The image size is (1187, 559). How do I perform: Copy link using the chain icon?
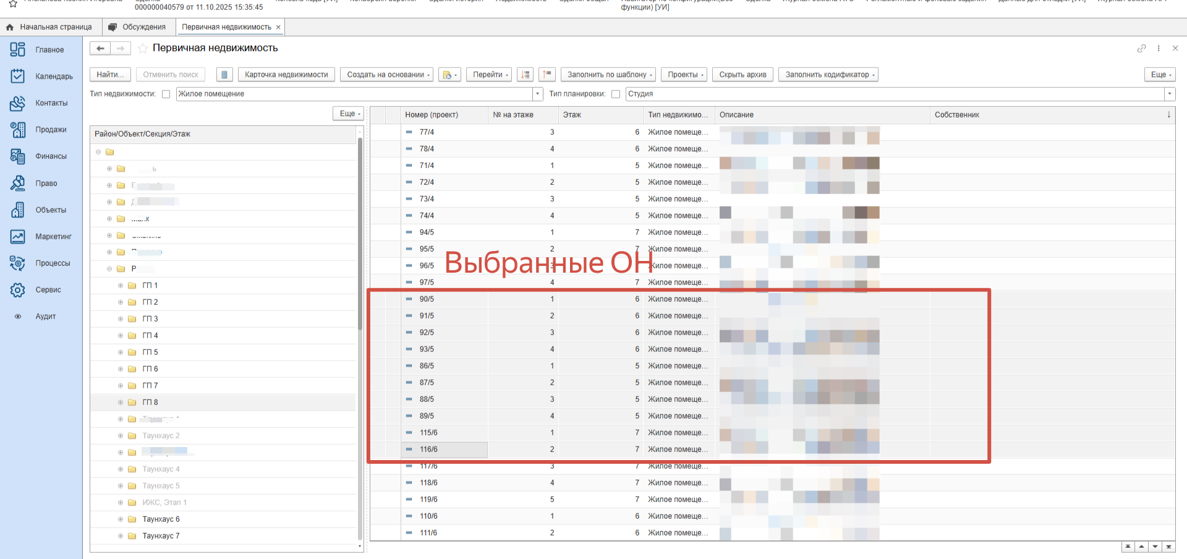click(x=1141, y=48)
